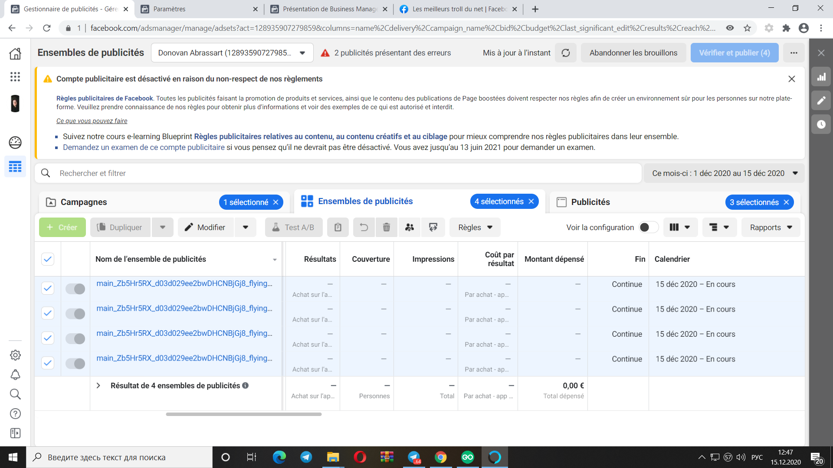Click the green Créer button
833x468 pixels.
62,227
